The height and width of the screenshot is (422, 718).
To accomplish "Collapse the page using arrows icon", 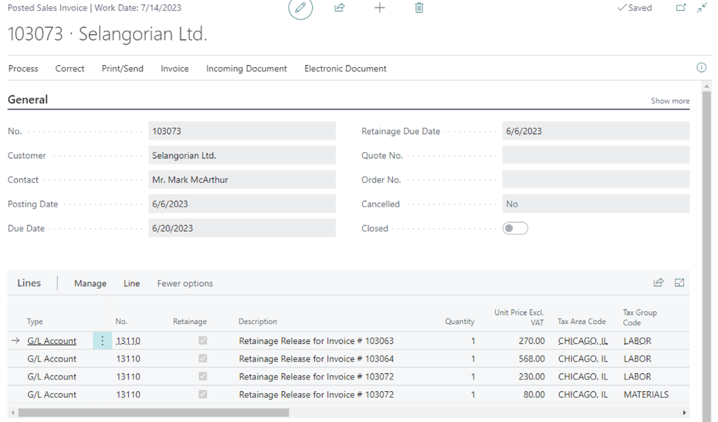I will [702, 8].
